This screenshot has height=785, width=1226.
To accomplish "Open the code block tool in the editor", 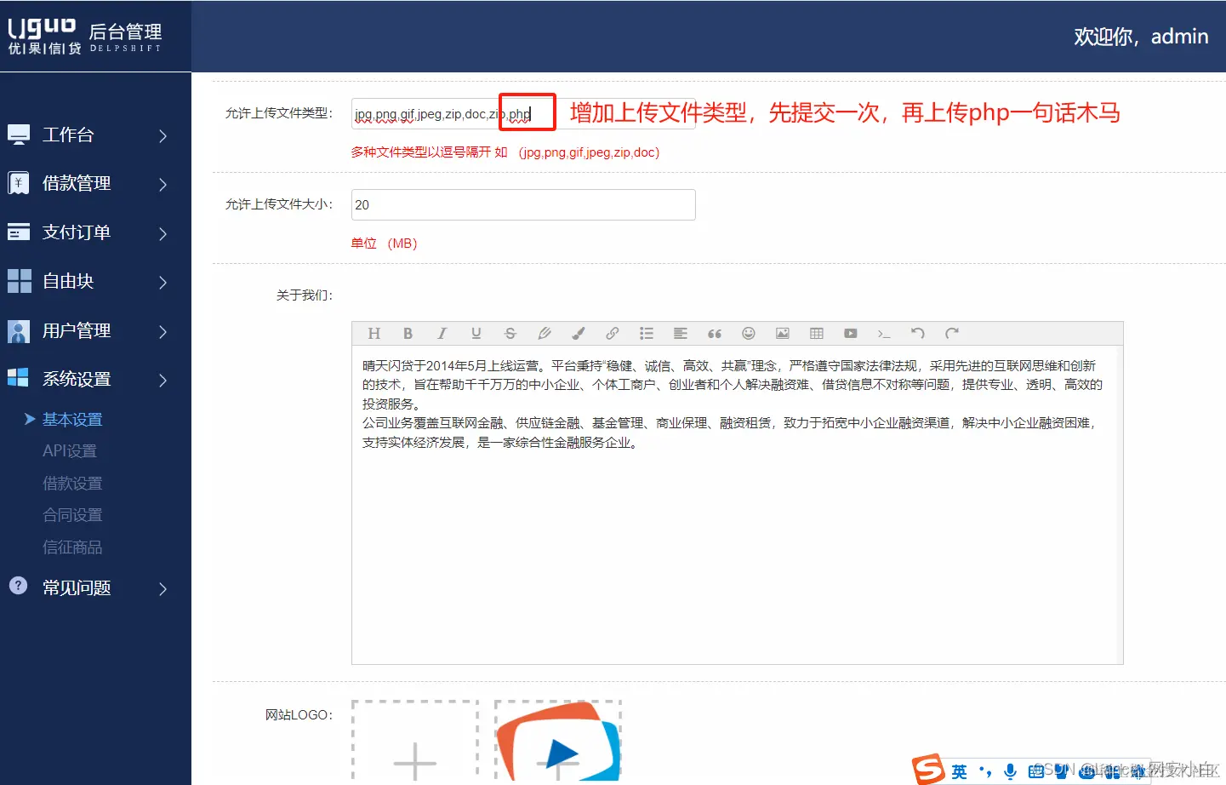I will pyautogui.click(x=883, y=333).
